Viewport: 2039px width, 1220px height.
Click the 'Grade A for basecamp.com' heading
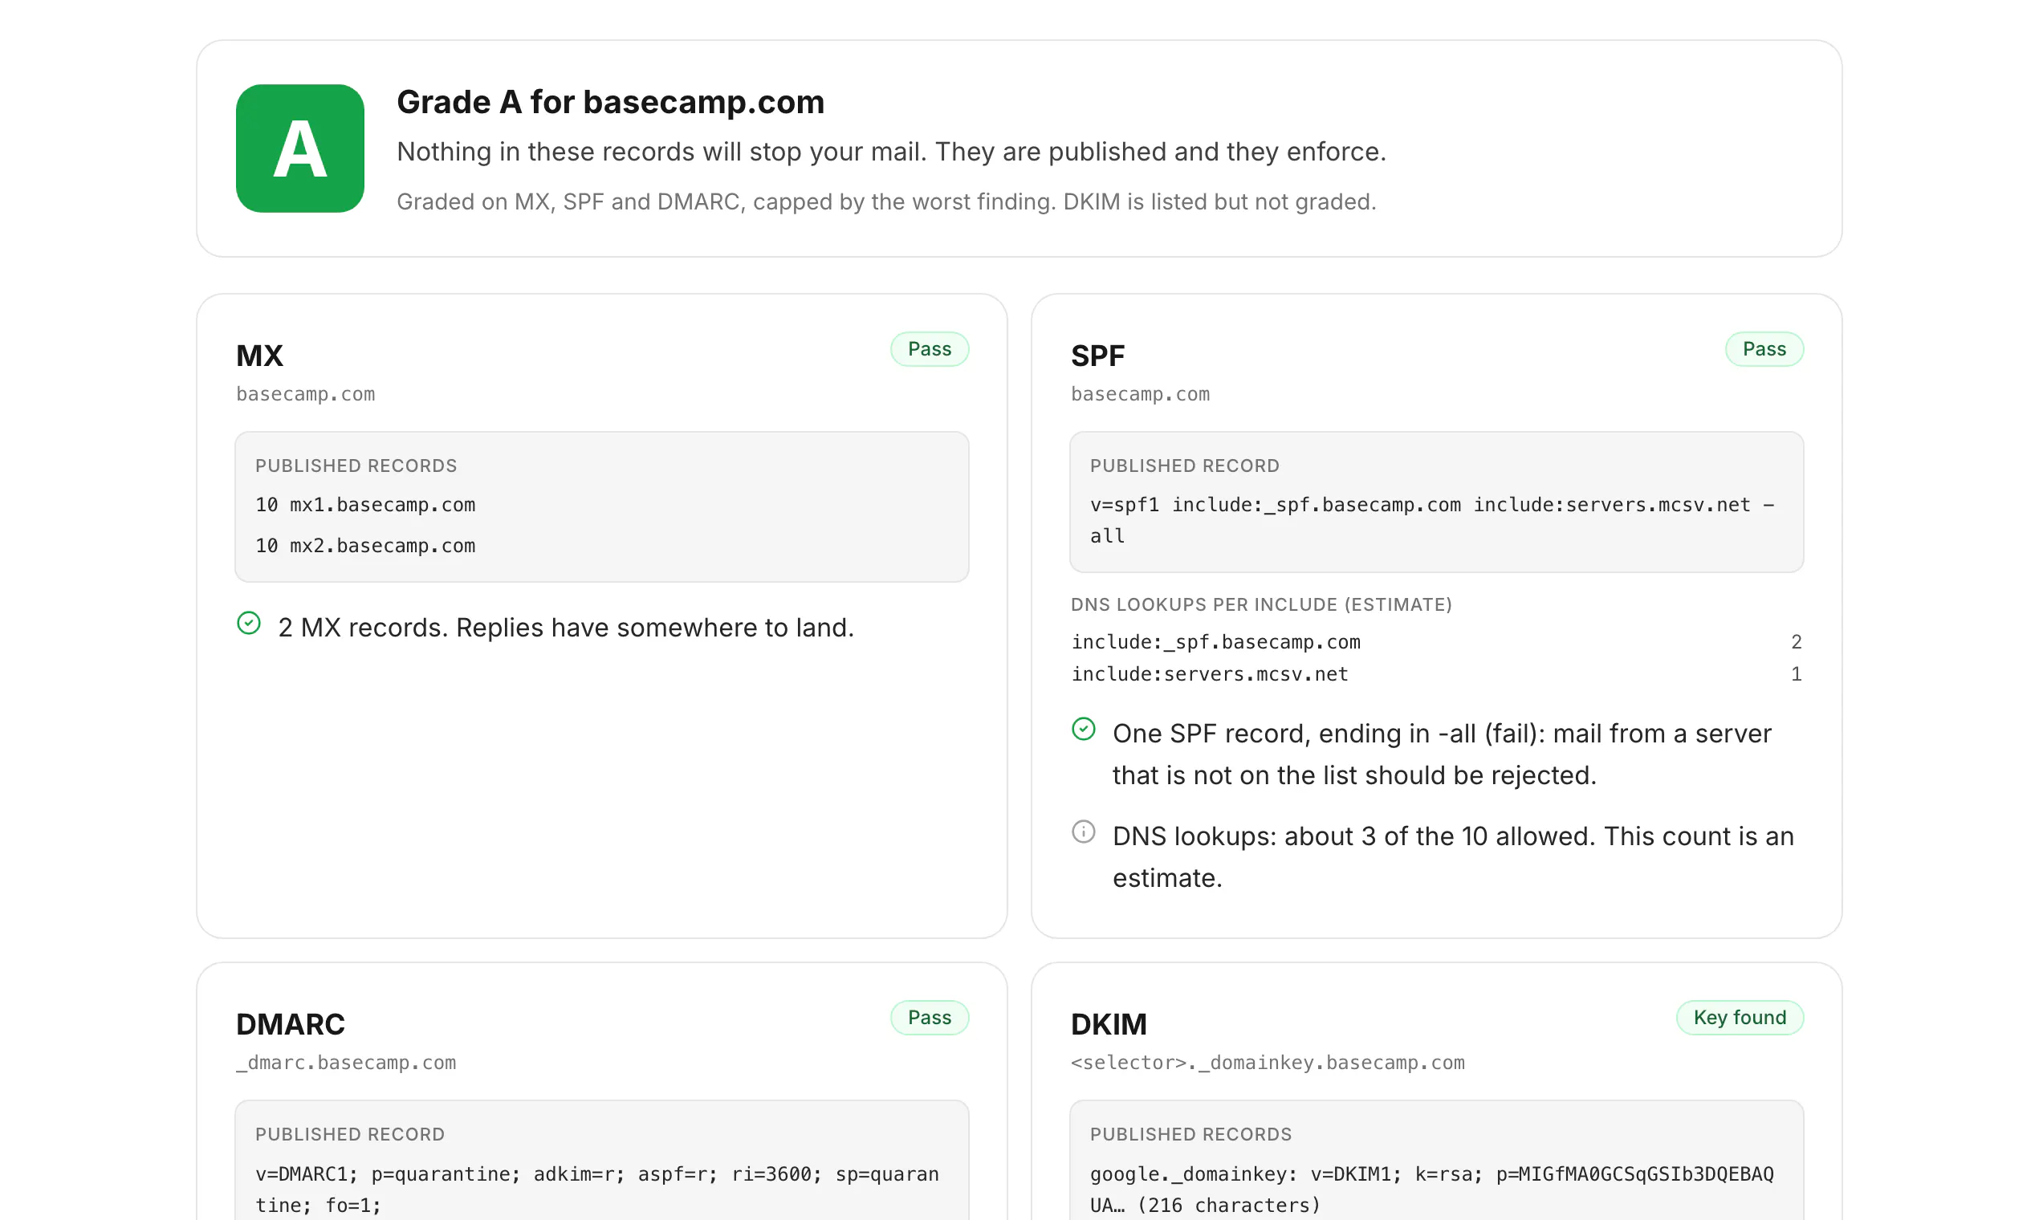(610, 102)
